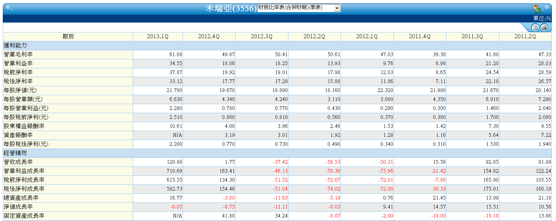Click the 營業利益成長率 row label

(x=24, y=171)
